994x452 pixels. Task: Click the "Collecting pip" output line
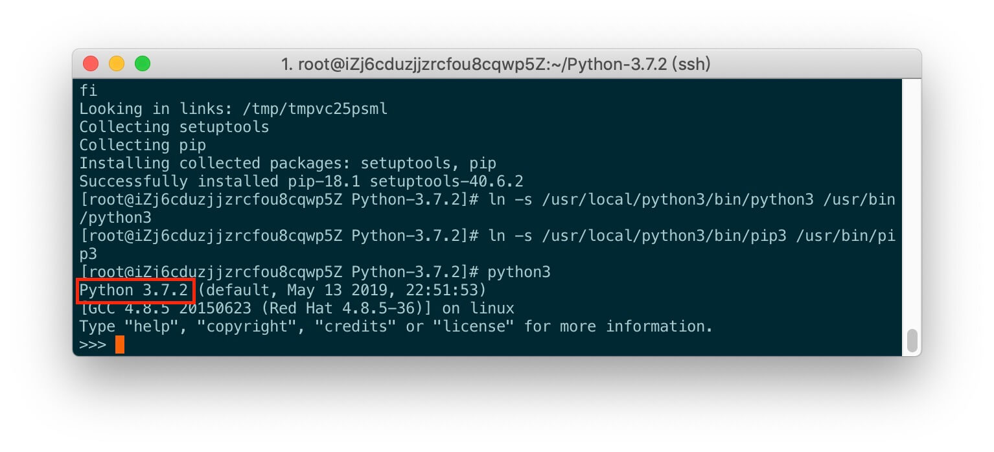143,145
